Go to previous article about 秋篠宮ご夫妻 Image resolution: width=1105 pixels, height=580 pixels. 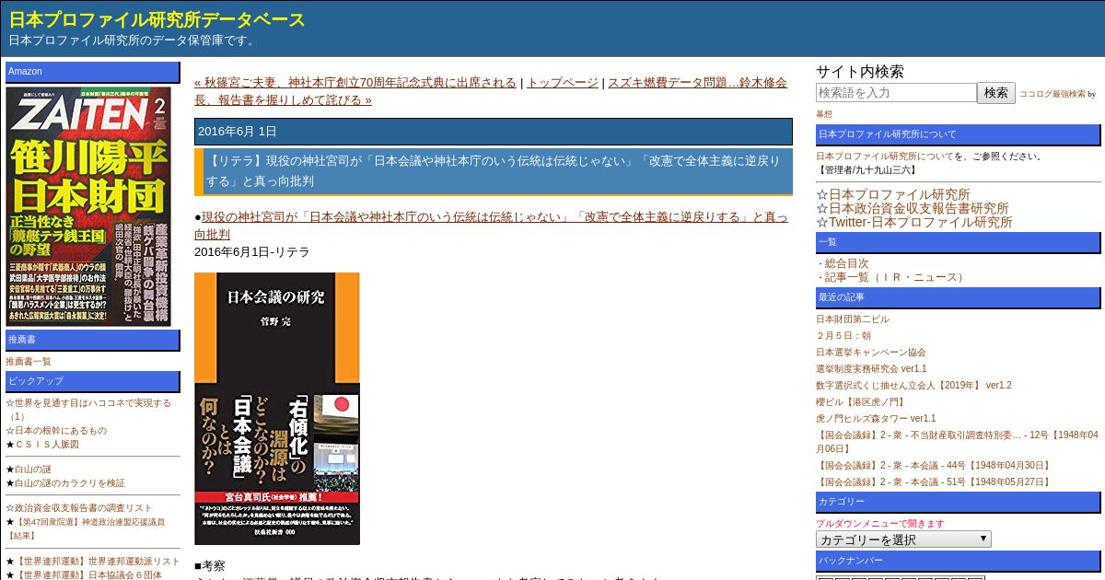(x=355, y=82)
